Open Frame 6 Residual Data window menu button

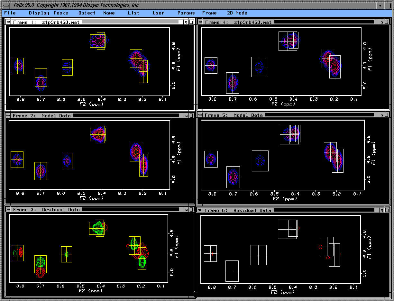[200, 210]
